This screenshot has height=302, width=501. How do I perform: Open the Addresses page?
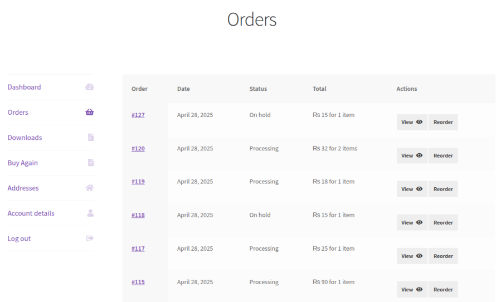click(23, 188)
